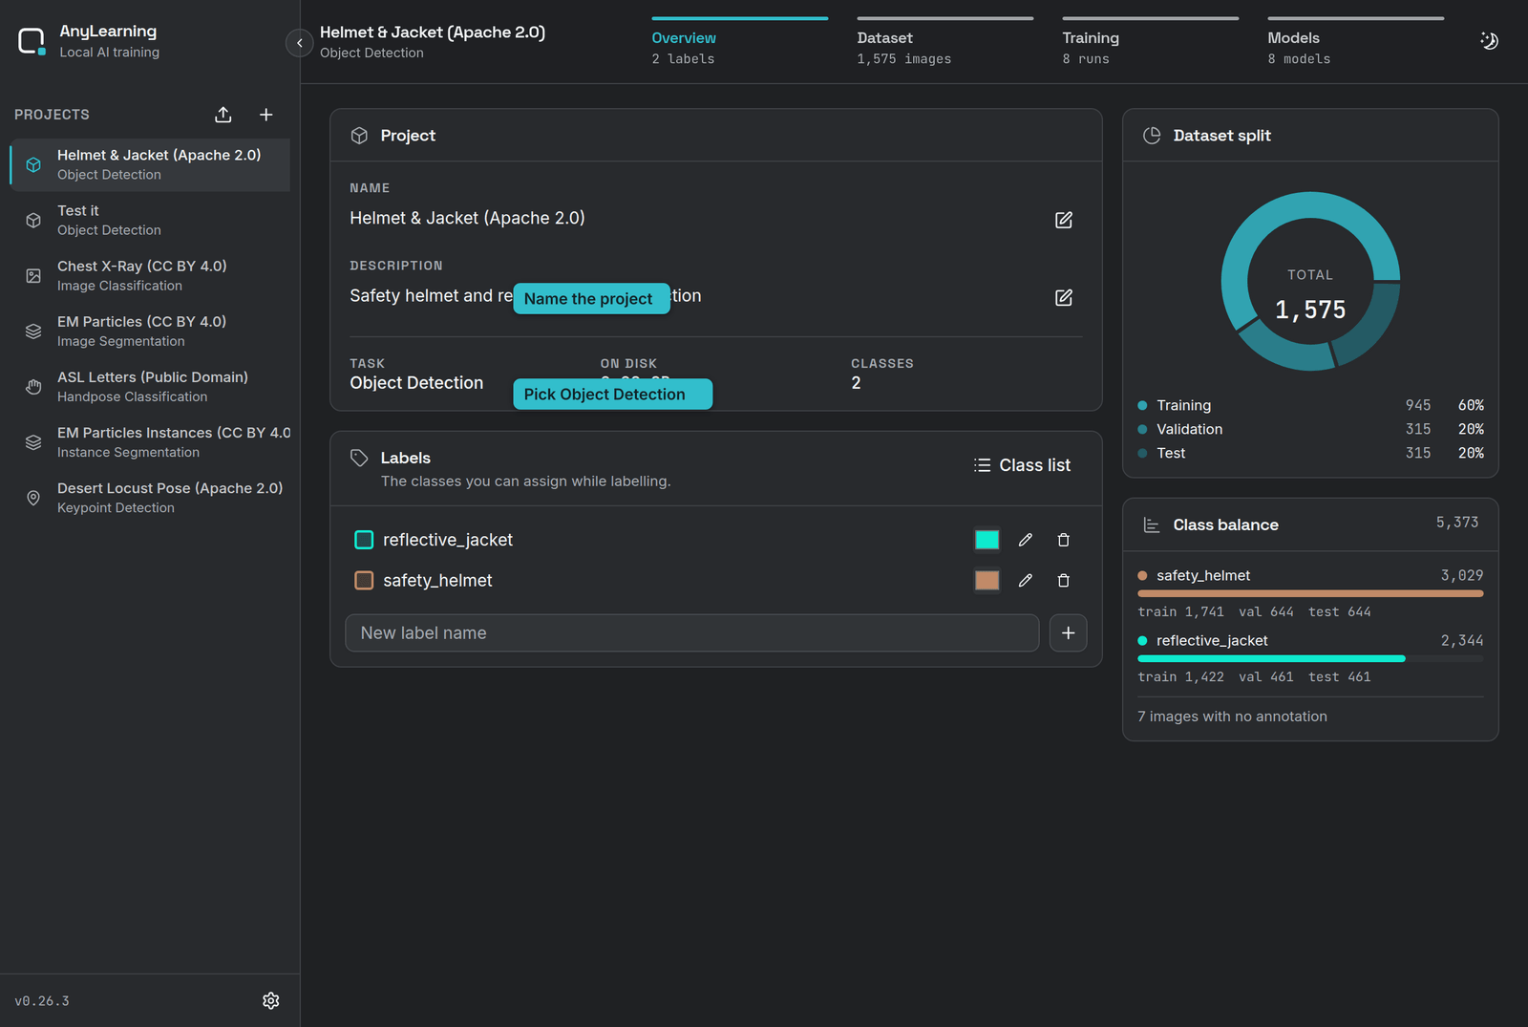Open the Test it project
The height and width of the screenshot is (1027, 1528).
click(150, 220)
